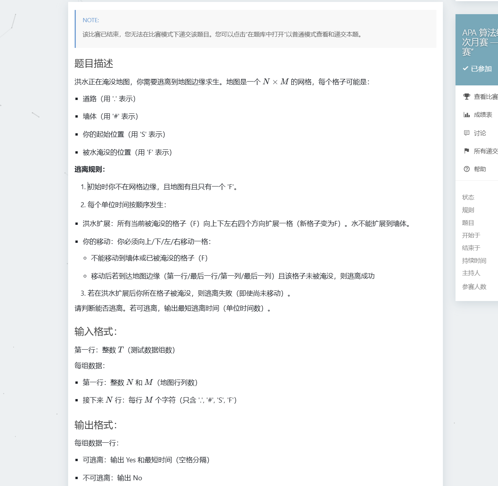Click the trophy icon beside 查看比赛

click(467, 97)
